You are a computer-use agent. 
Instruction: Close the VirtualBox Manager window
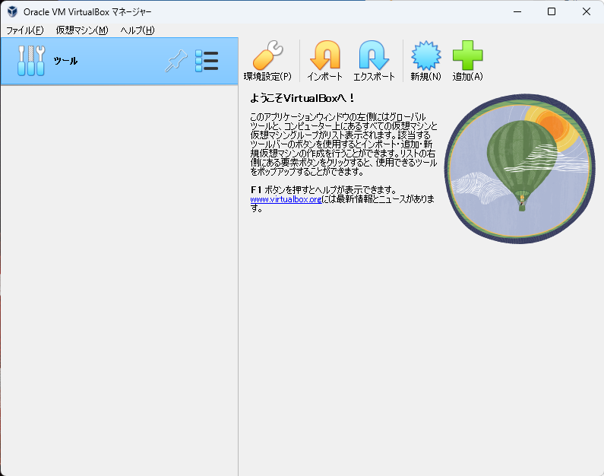[x=587, y=11]
